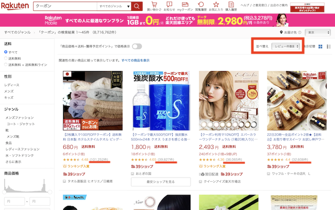Open the EverColor contact lens thumbnail
Screen dimensions: 335x210
pyautogui.click(x=229, y=101)
